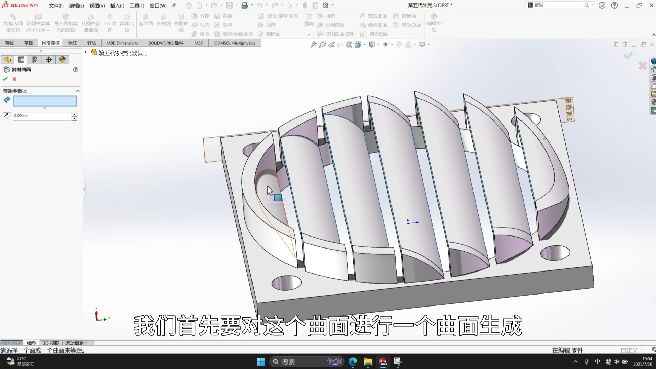The image size is (656, 369).
Task: Switch to the COMSOL Multiphysics ribbon tab
Action: [x=234, y=43]
